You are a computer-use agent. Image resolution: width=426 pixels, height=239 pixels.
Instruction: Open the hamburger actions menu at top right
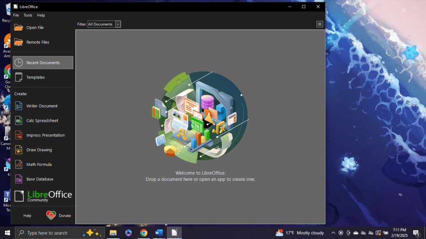(320, 24)
